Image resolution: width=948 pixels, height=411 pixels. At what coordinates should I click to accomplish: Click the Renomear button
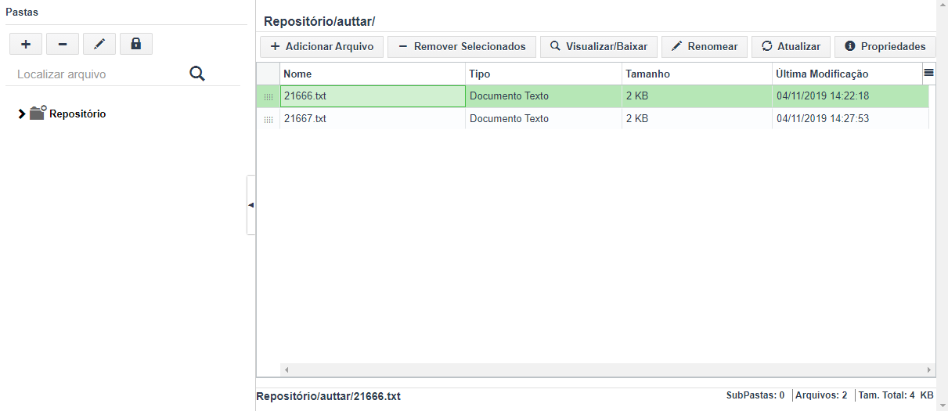(705, 47)
